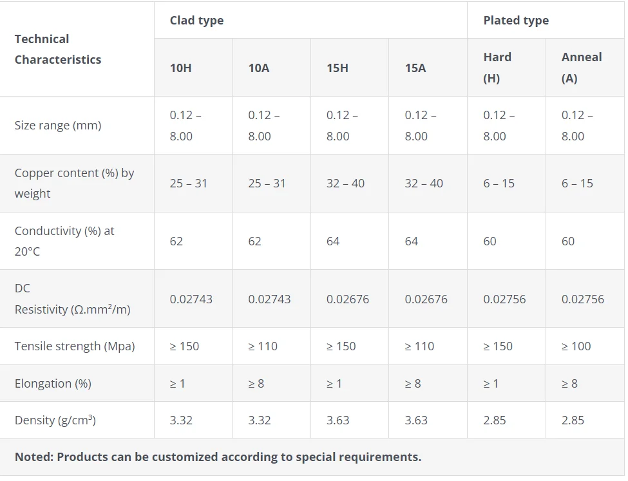Click the 15H density value 3.63
Image resolution: width=628 pixels, height=481 pixels.
pyautogui.click(x=338, y=420)
